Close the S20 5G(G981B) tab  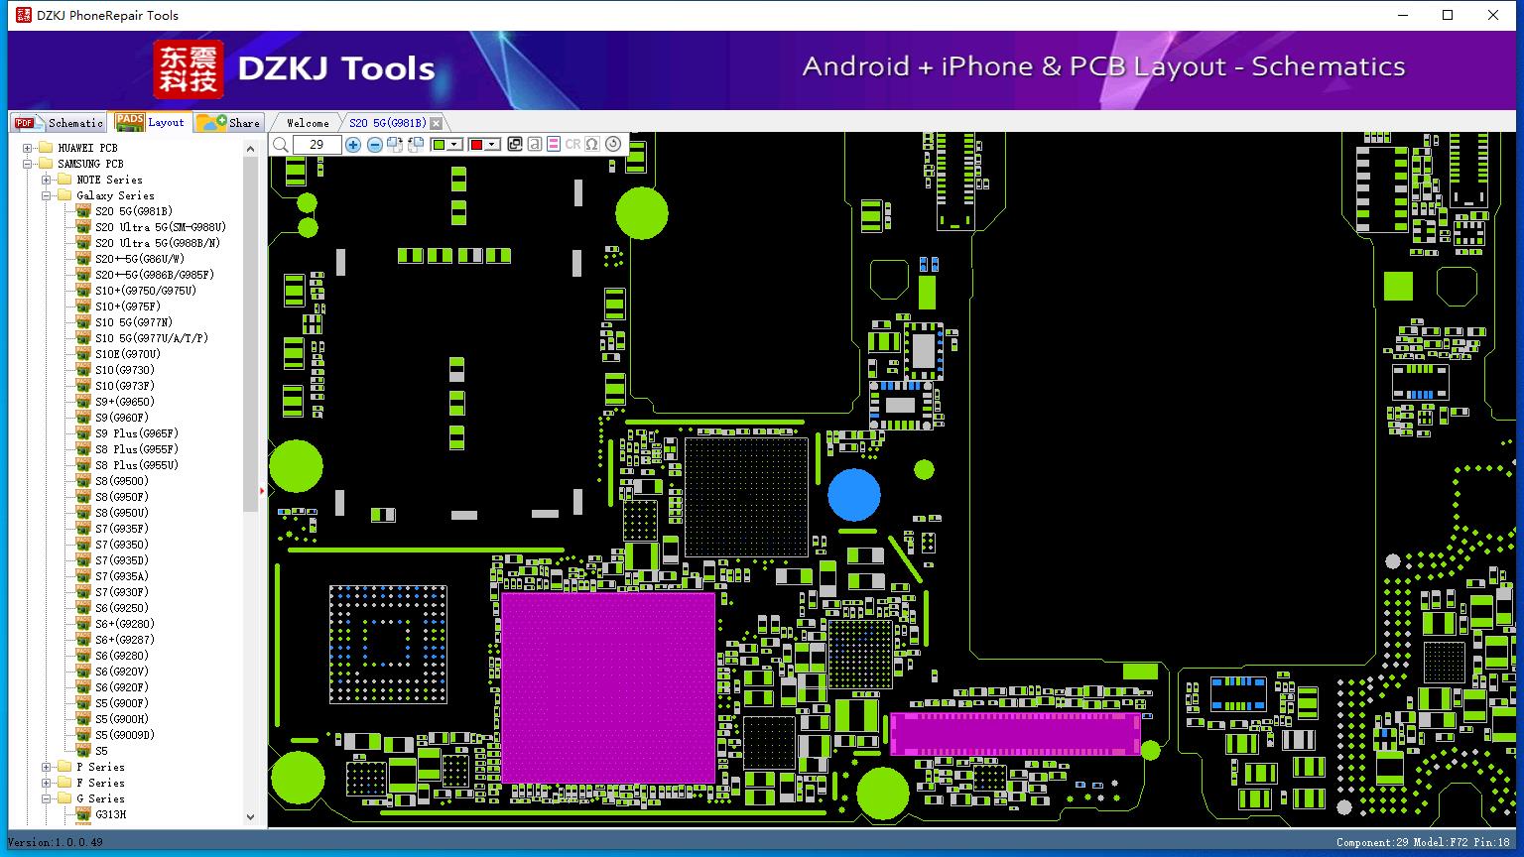pyautogui.click(x=436, y=123)
